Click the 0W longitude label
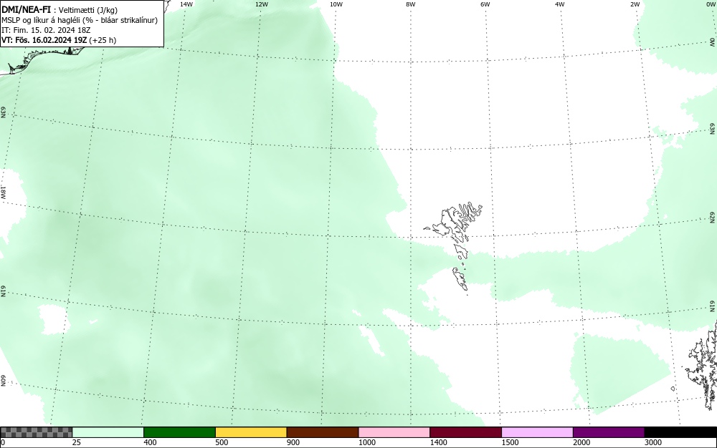This screenshot has width=717, height=448. 711,4
